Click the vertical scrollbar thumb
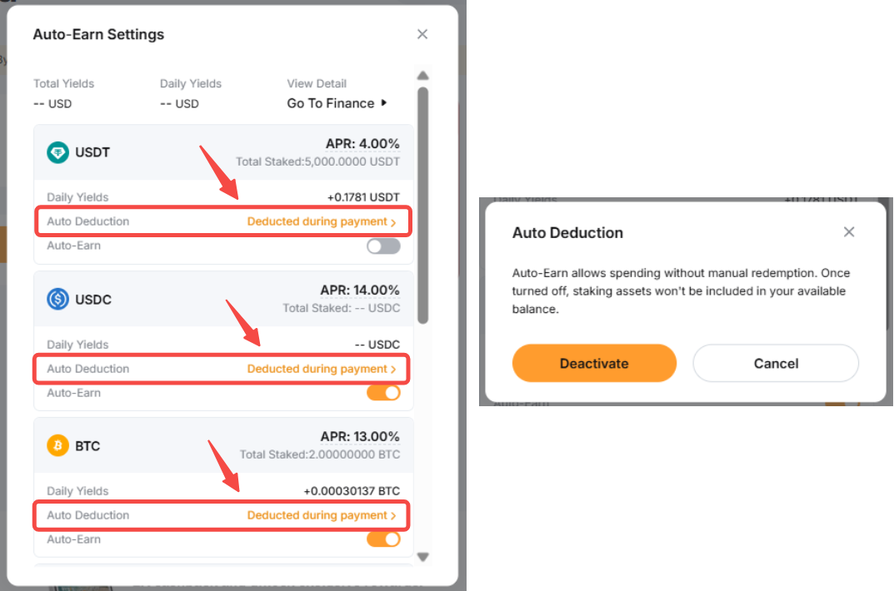The image size is (894, 591). [x=422, y=206]
